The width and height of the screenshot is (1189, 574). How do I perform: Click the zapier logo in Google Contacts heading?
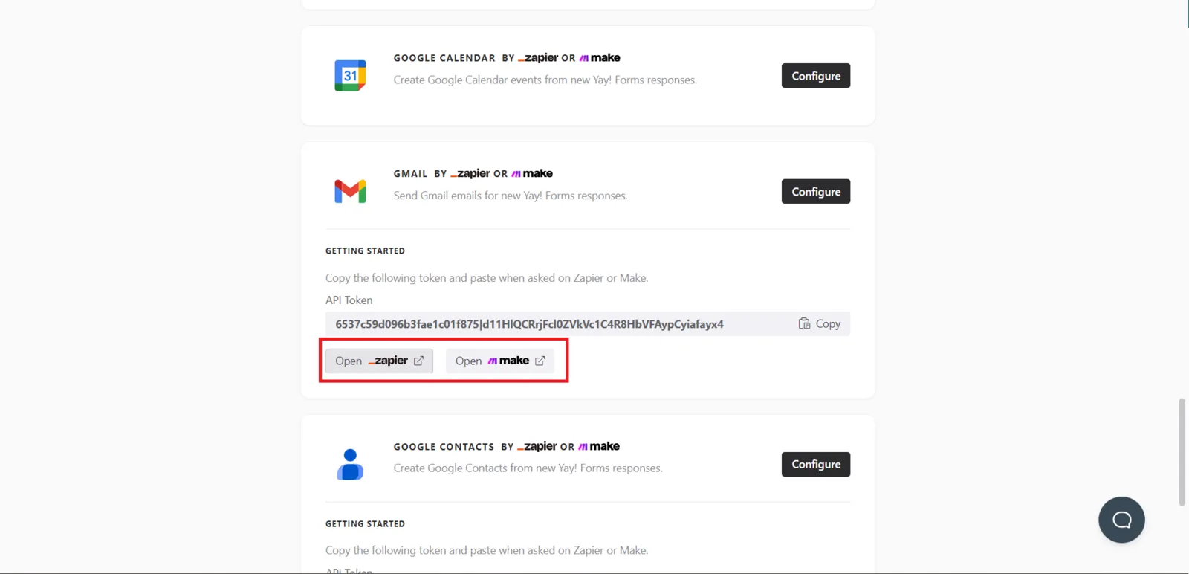tap(537, 447)
